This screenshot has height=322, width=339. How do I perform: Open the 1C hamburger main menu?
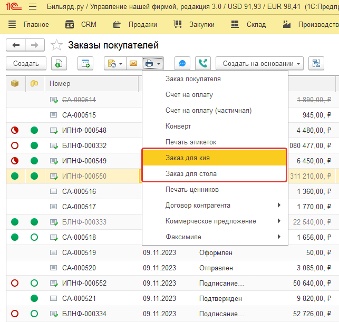(x=33, y=7)
